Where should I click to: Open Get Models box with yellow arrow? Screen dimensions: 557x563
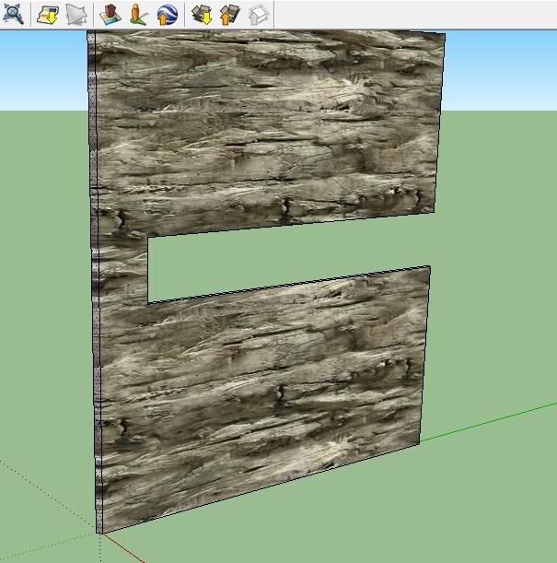tap(202, 15)
